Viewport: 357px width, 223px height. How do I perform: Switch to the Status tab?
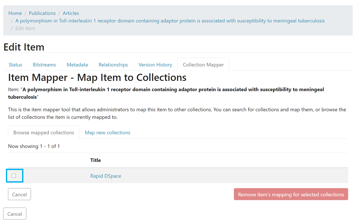pos(15,65)
